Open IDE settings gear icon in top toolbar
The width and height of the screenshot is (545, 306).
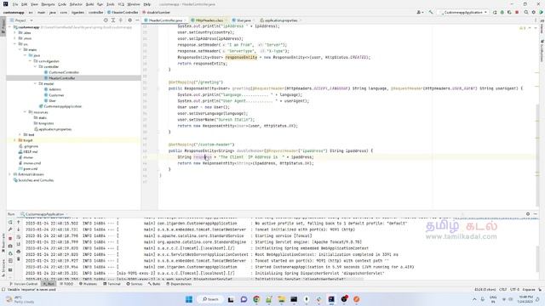pyautogui.click(x=534, y=12)
